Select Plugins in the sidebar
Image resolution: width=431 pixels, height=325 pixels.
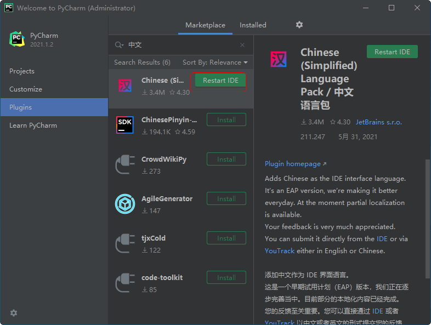click(54, 107)
